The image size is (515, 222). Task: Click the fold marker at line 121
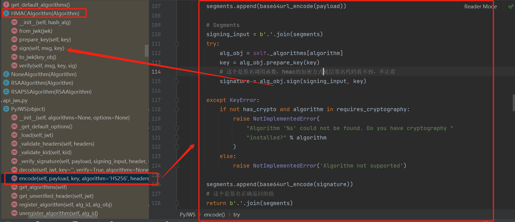[176, 137]
